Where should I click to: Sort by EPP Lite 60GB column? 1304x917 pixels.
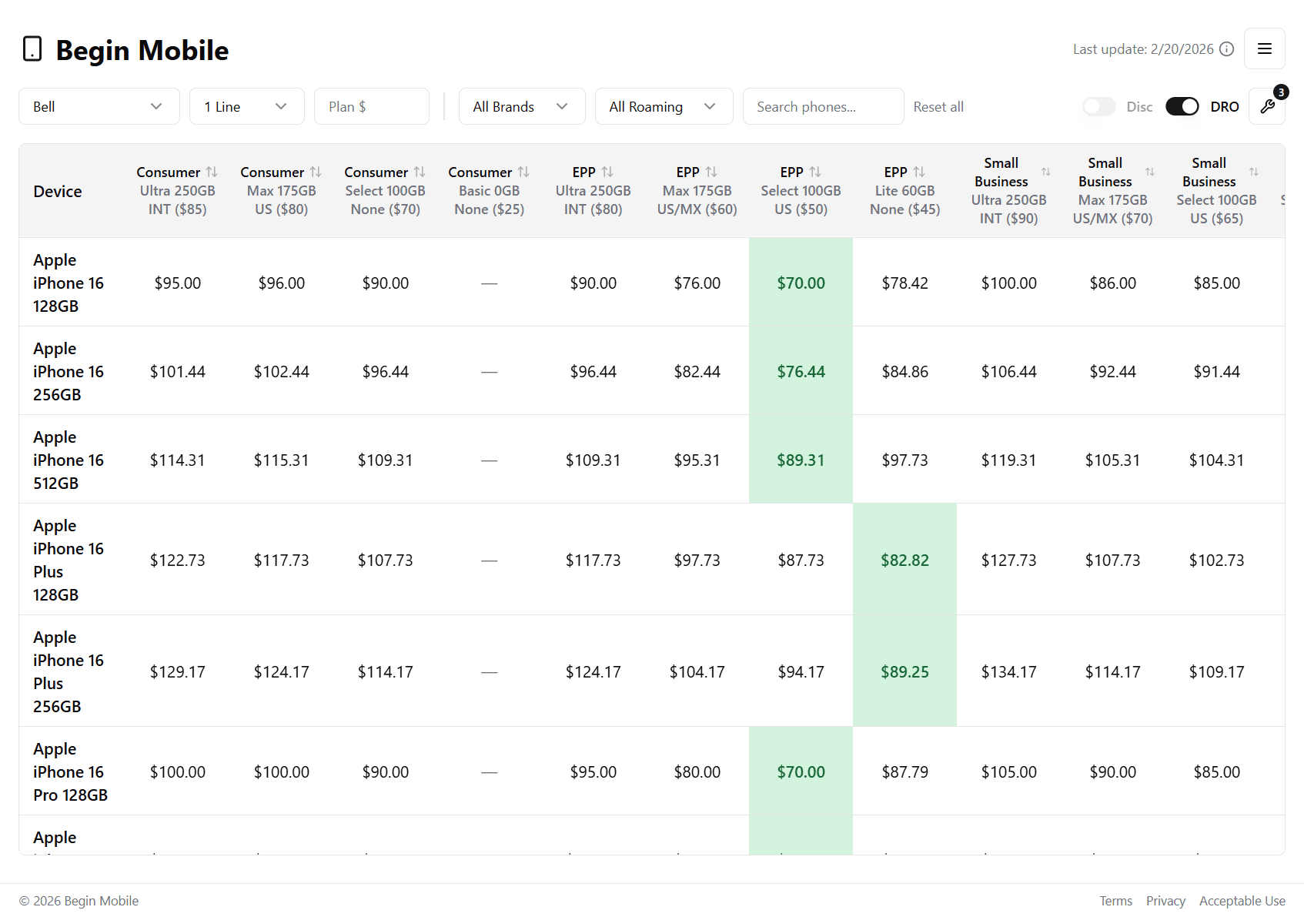[919, 172]
